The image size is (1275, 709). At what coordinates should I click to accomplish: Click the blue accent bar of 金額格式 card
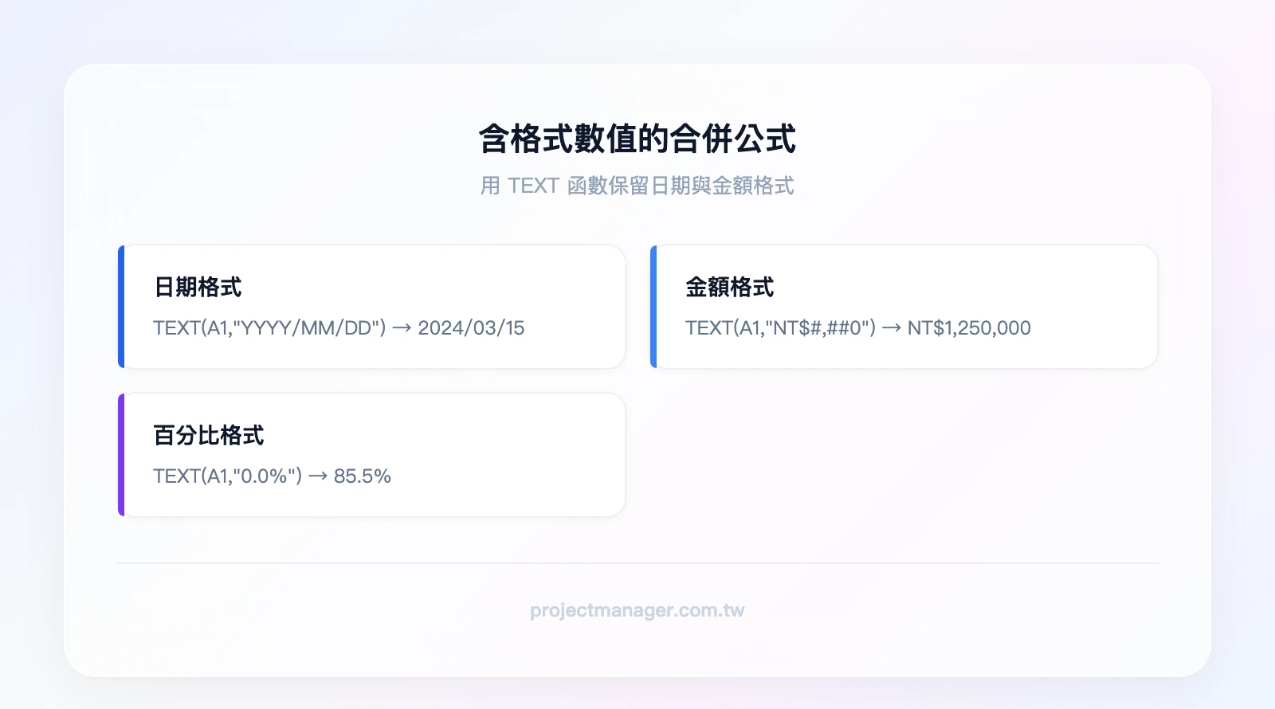click(653, 307)
